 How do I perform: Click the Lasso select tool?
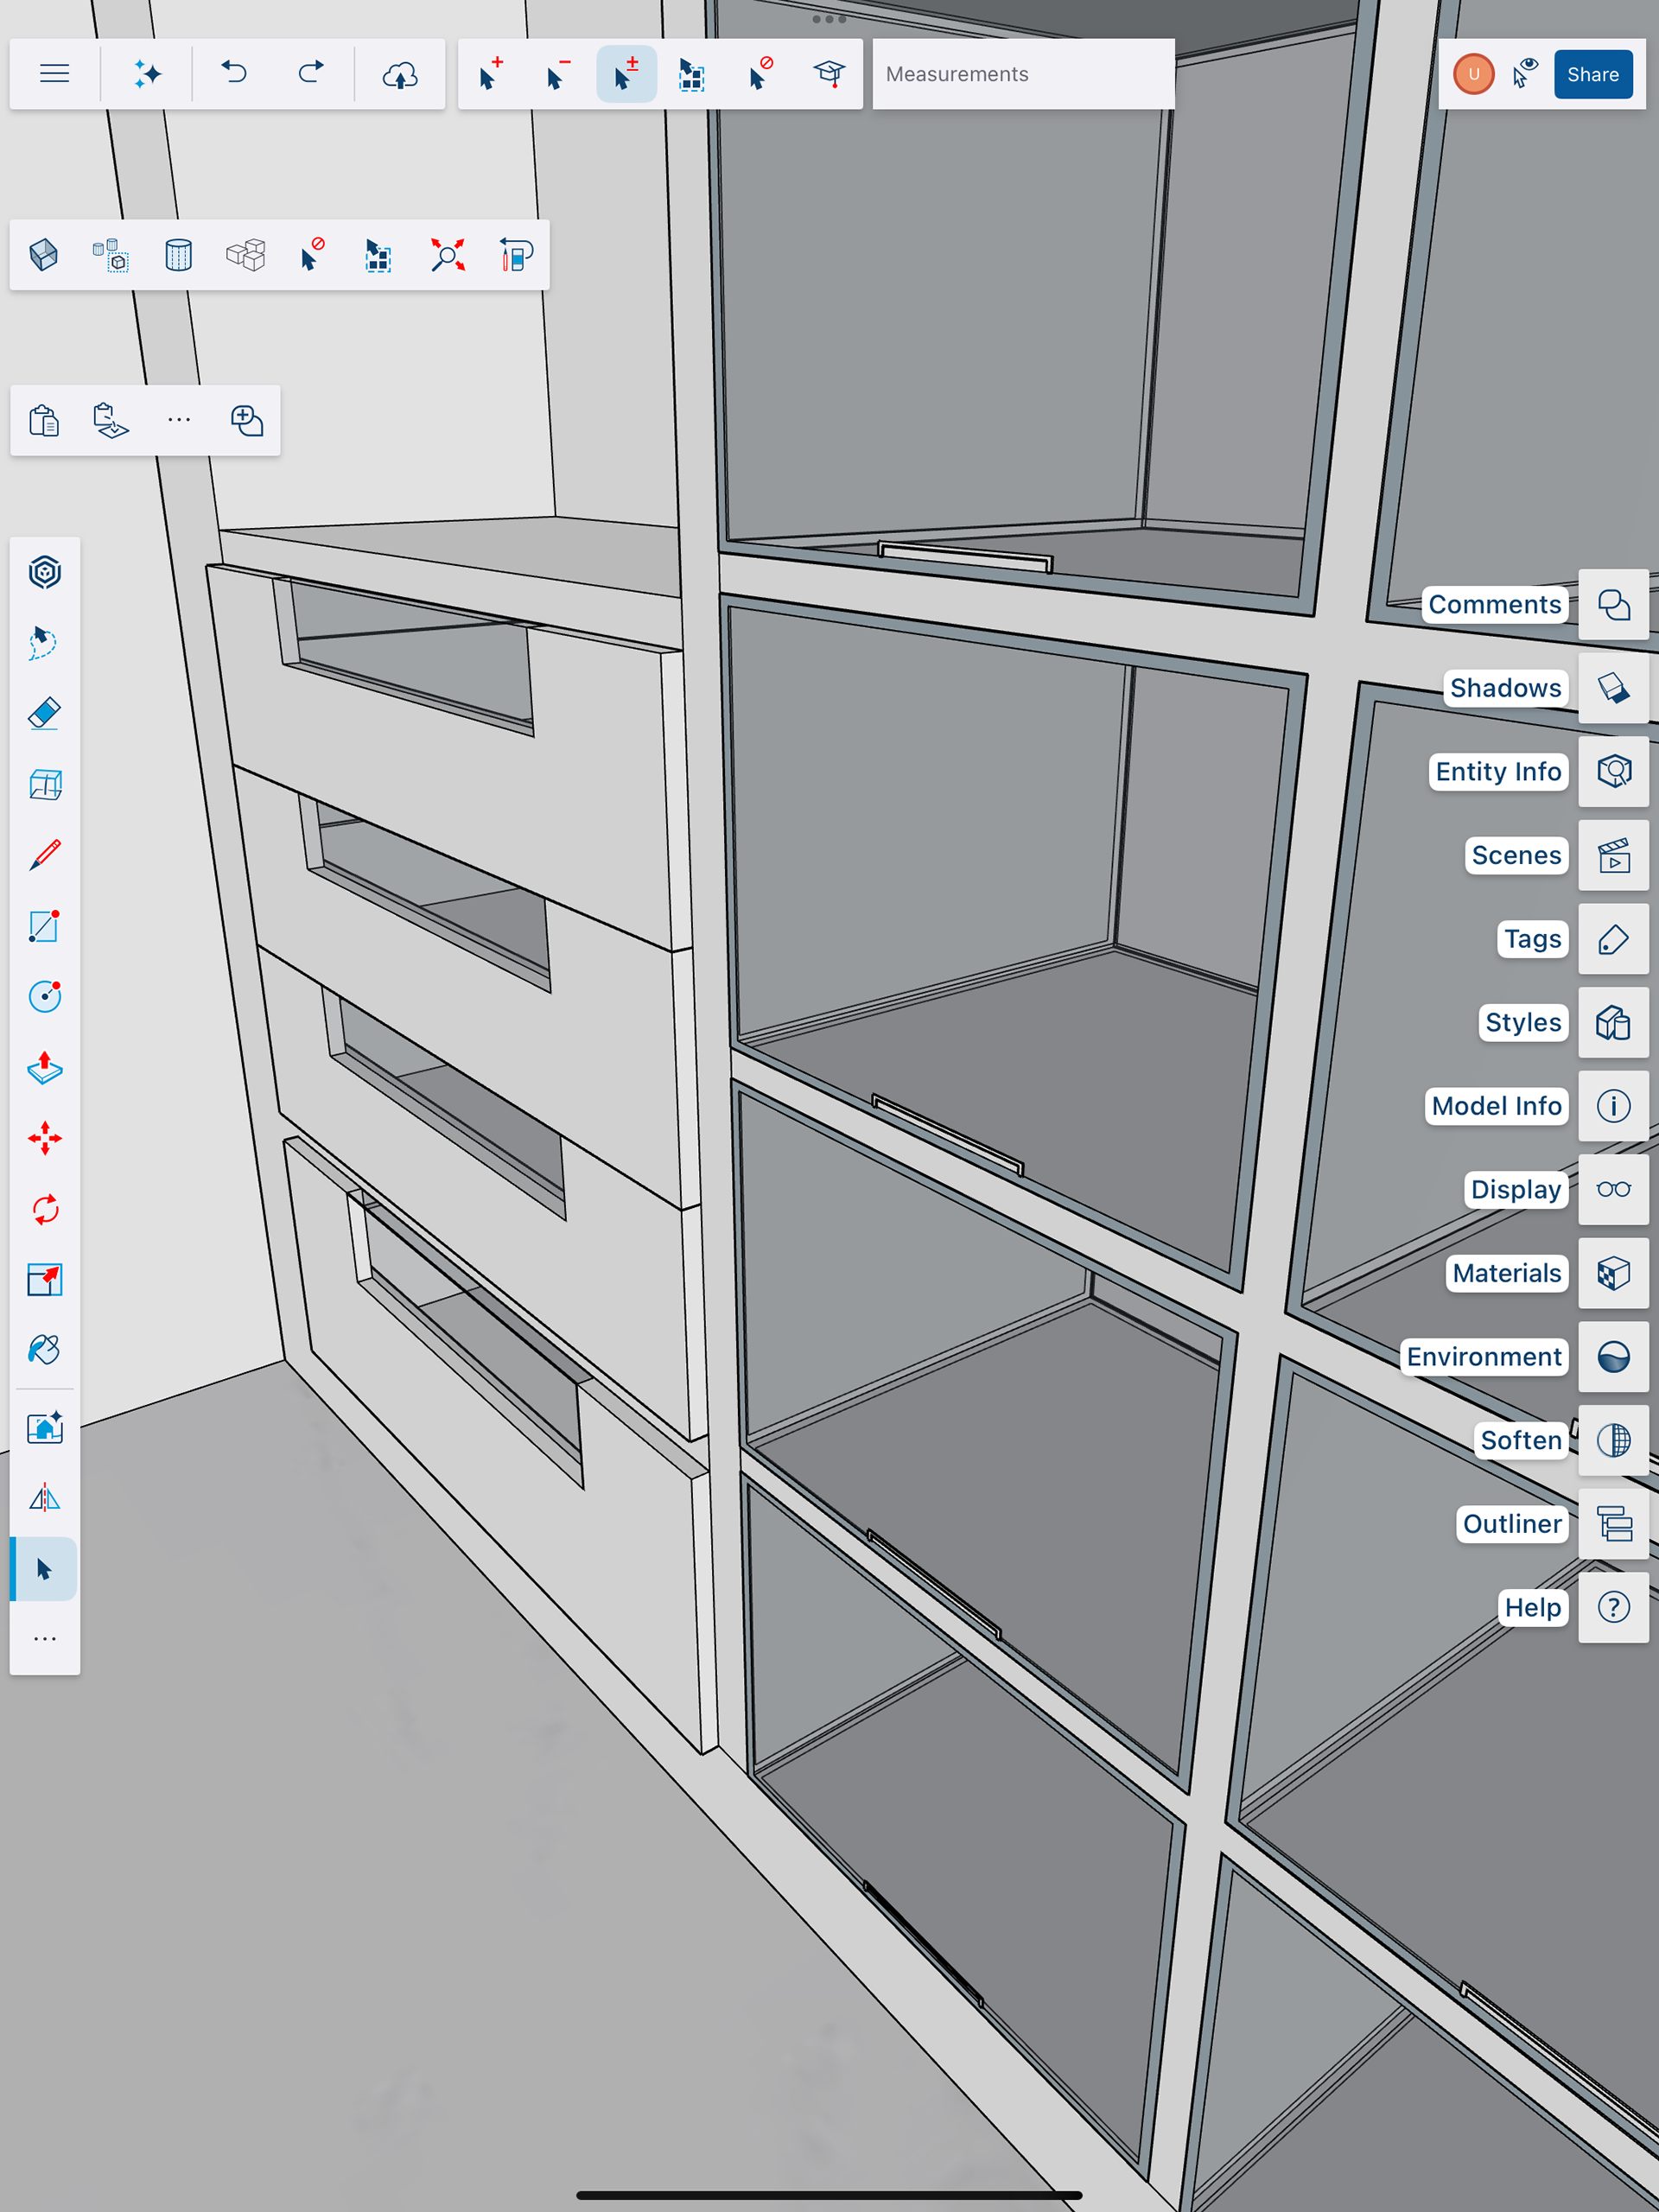[x=45, y=642]
